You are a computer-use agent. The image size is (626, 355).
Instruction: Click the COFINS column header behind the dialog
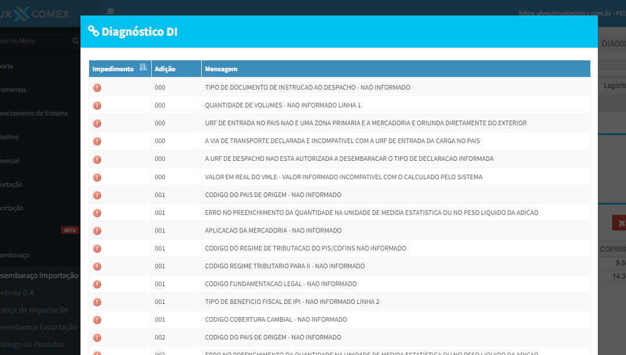(612, 249)
